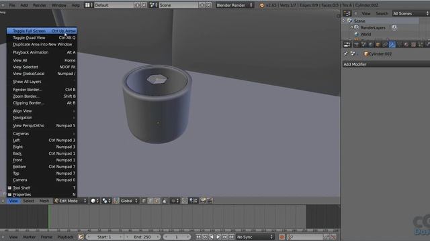Open the Texture properties checker tab
This screenshot has width=430, height=241.
tap(414, 45)
